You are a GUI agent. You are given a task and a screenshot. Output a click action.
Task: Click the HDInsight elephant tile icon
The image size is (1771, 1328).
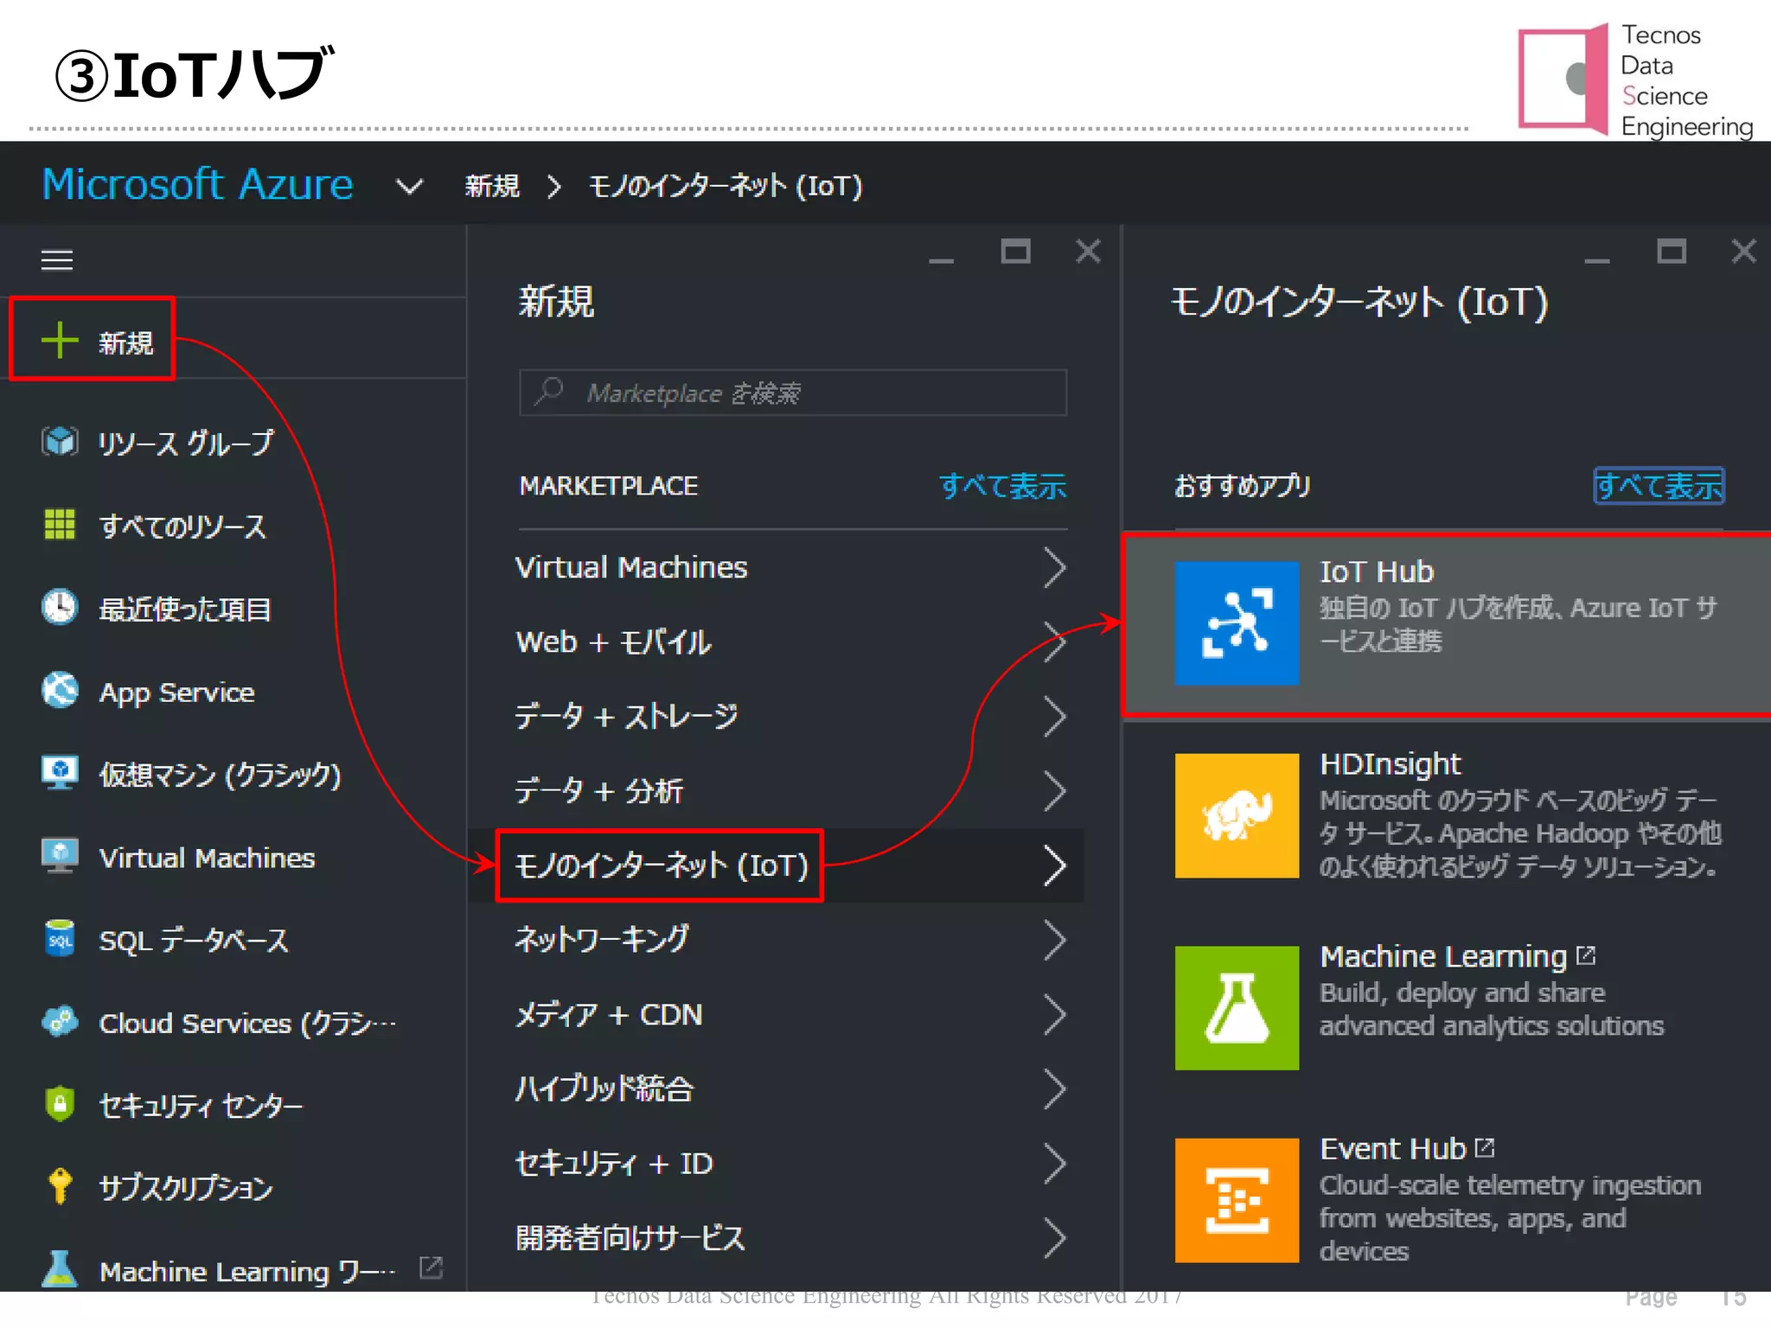1237,815
